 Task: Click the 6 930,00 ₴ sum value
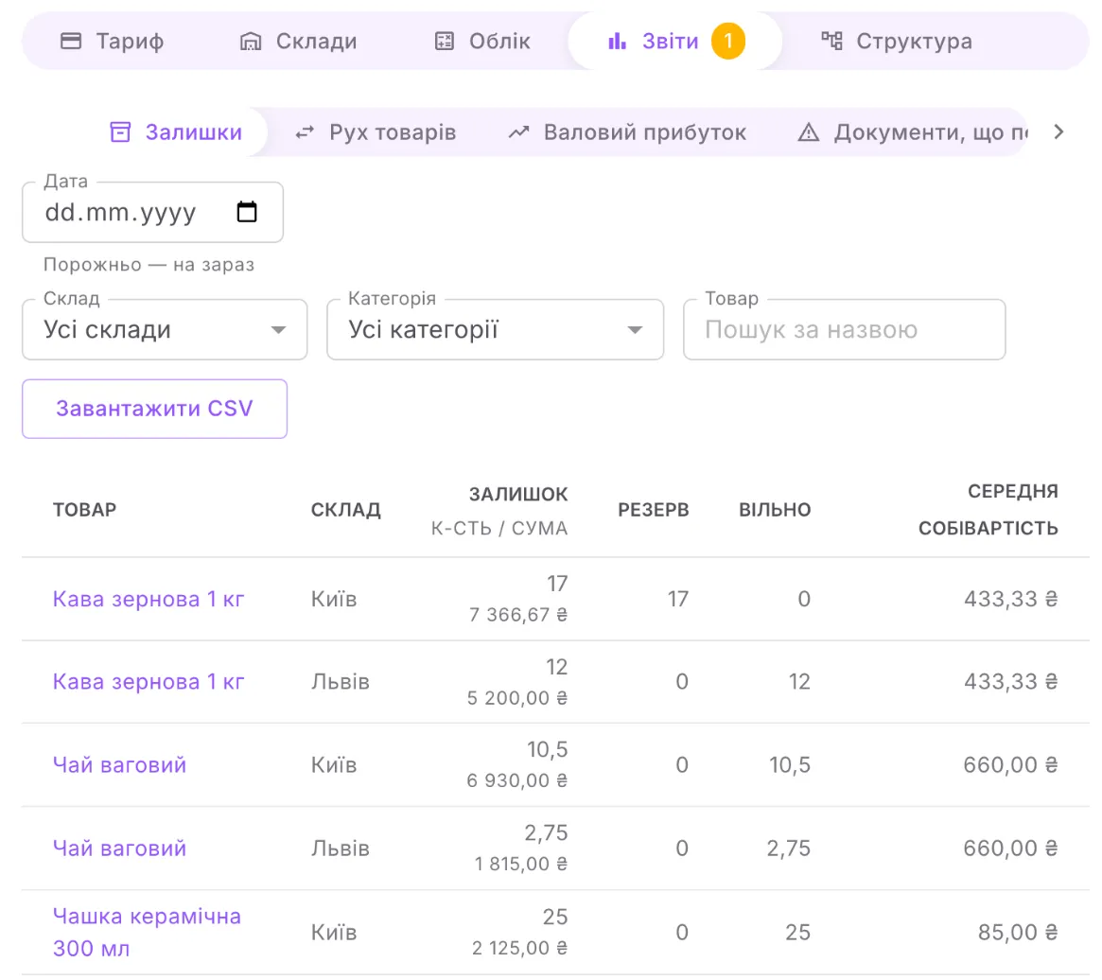[517, 781]
